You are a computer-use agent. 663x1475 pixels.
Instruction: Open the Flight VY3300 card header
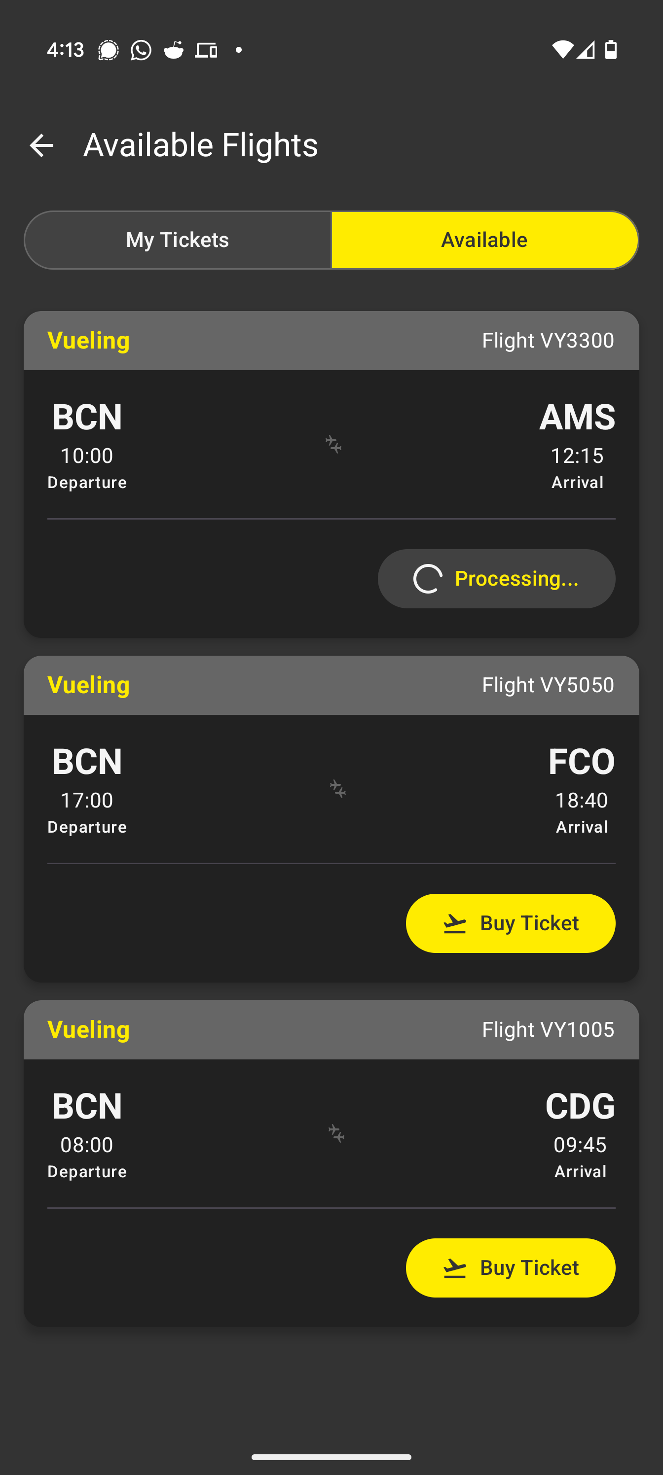(x=331, y=341)
